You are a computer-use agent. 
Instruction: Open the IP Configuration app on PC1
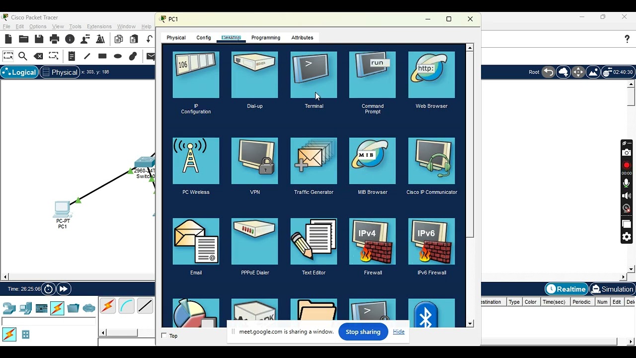[196, 75]
